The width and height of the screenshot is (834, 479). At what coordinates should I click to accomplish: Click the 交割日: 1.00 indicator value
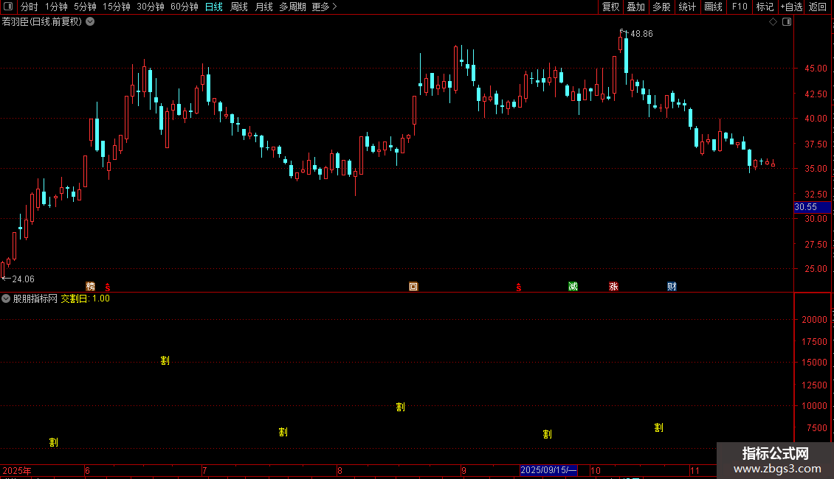(x=85, y=298)
